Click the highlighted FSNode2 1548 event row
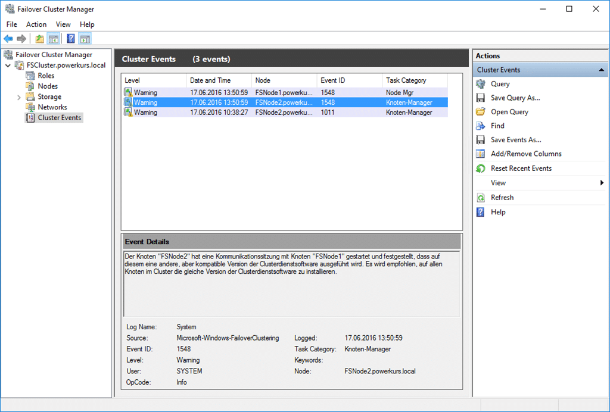Image resolution: width=610 pixels, height=412 pixels. click(x=285, y=102)
